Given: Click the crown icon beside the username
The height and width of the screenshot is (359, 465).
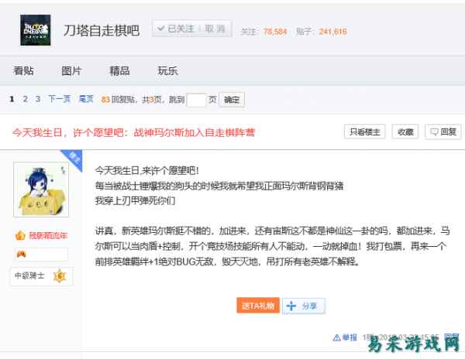Looking at the screenshot, I should (20, 235).
